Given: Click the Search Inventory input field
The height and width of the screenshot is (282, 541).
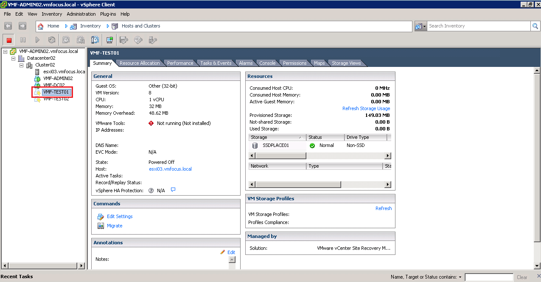Looking at the screenshot, I should coord(478,26).
